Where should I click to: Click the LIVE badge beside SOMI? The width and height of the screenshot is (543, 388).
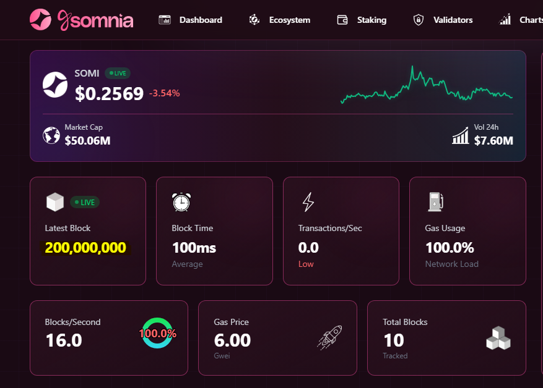pos(118,74)
